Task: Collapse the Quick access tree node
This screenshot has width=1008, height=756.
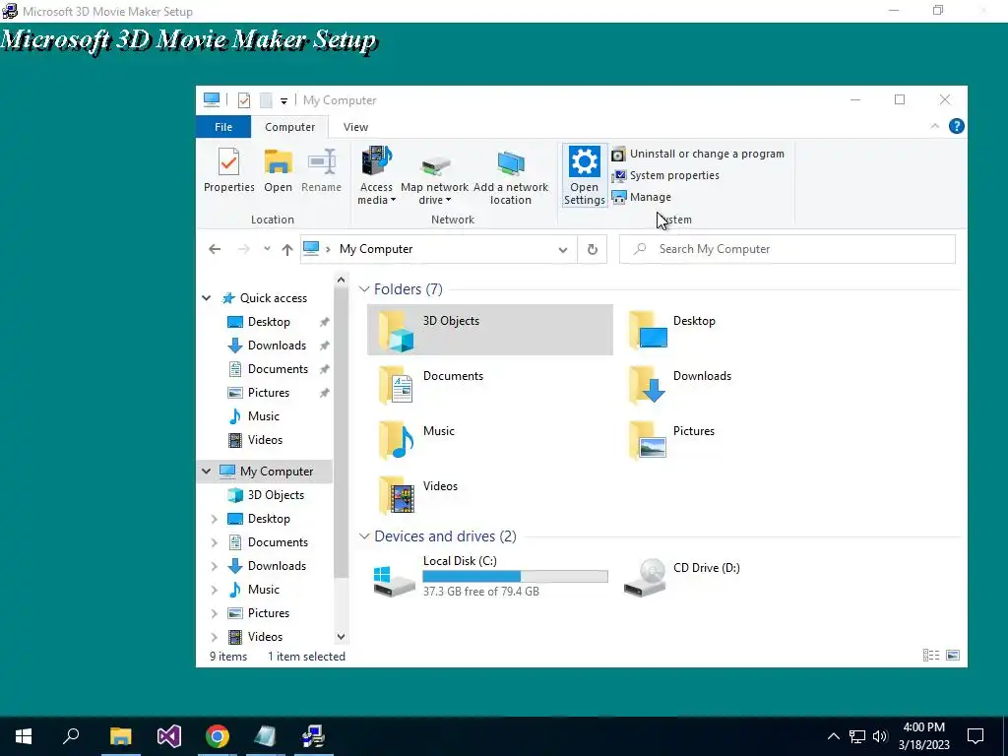Action: point(207,298)
